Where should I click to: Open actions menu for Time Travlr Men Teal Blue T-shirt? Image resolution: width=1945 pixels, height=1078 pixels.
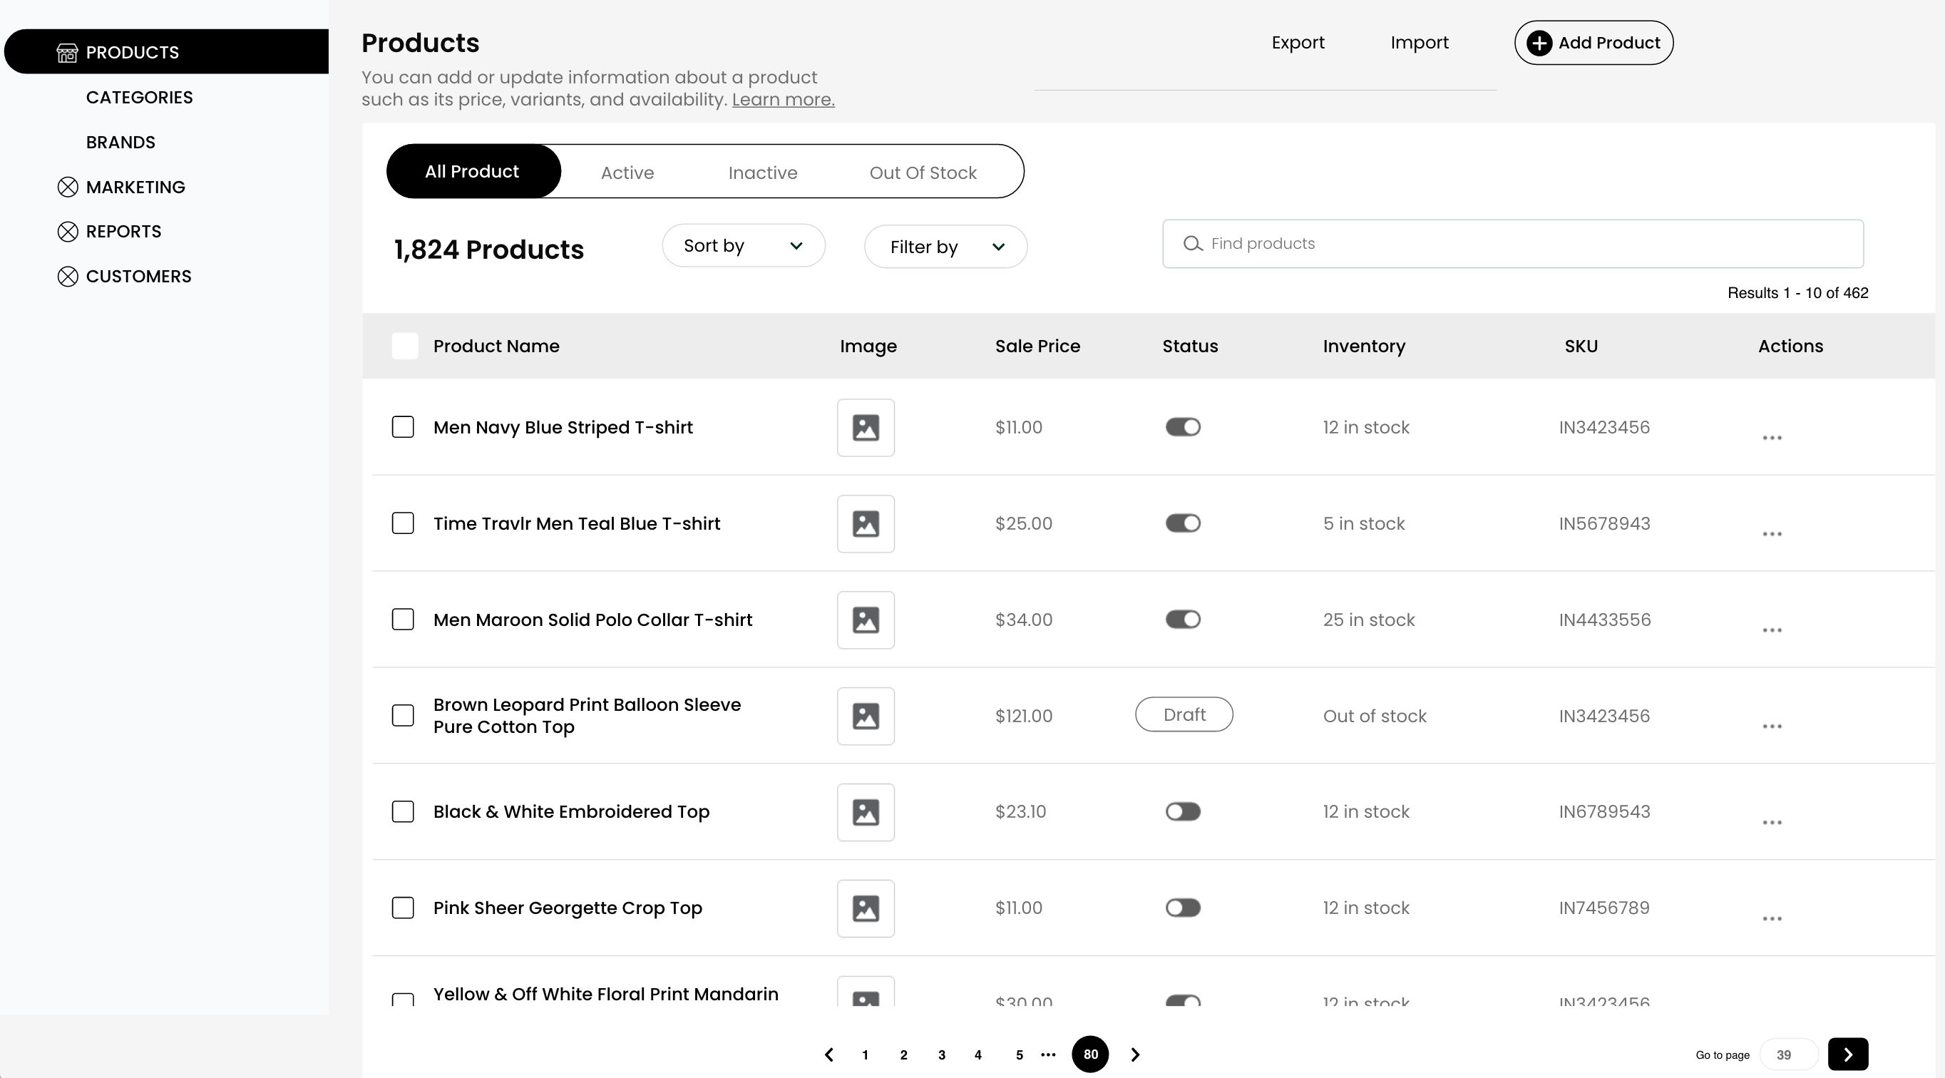pyautogui.click(x=1771, y=534)
